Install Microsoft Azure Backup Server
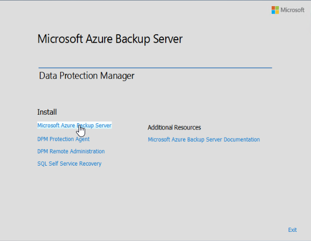 [74, 125]
